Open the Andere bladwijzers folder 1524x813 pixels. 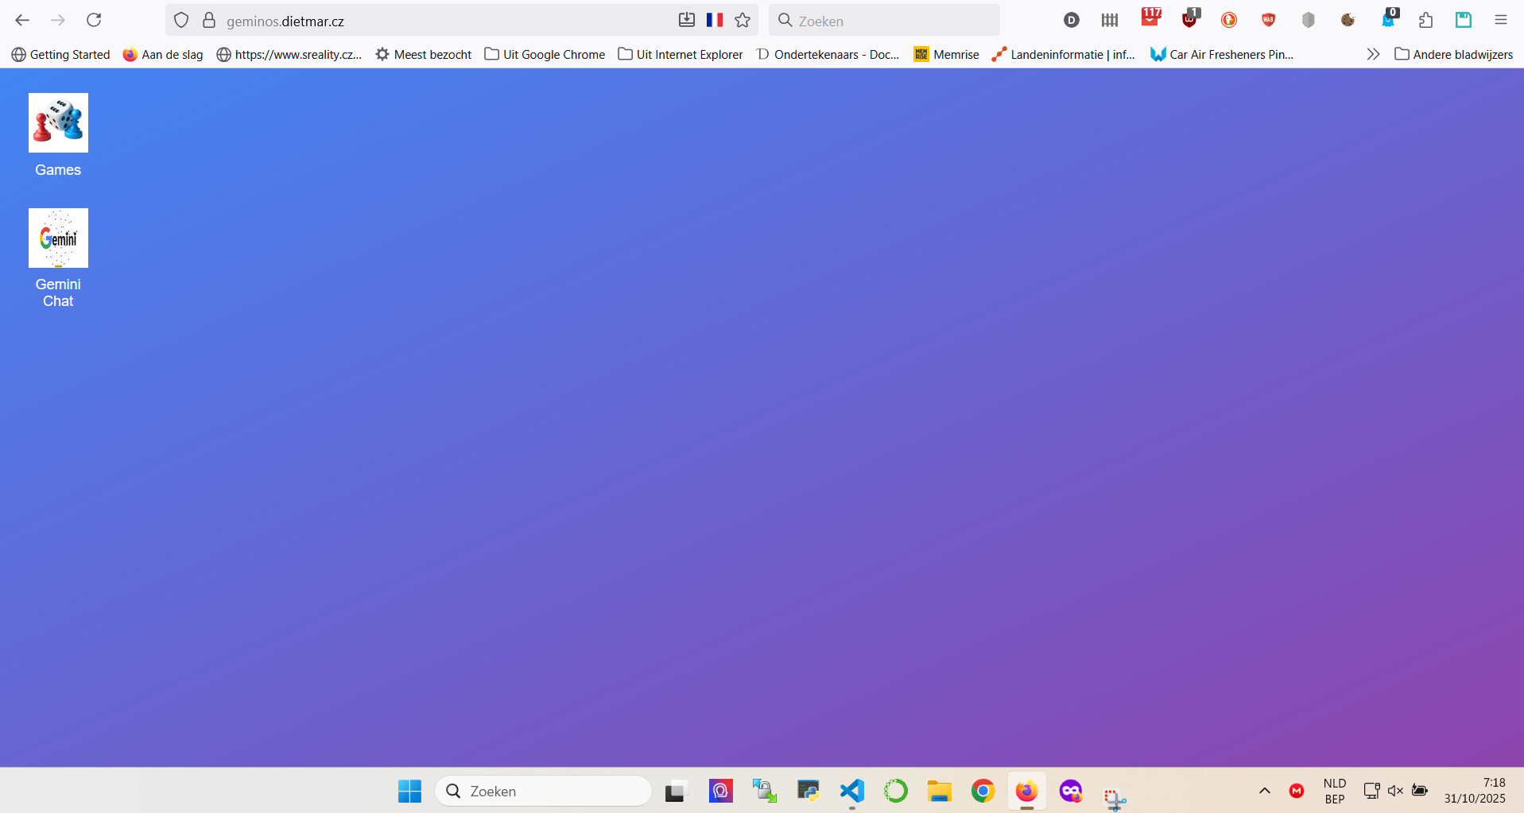(x=1455, y=54)
